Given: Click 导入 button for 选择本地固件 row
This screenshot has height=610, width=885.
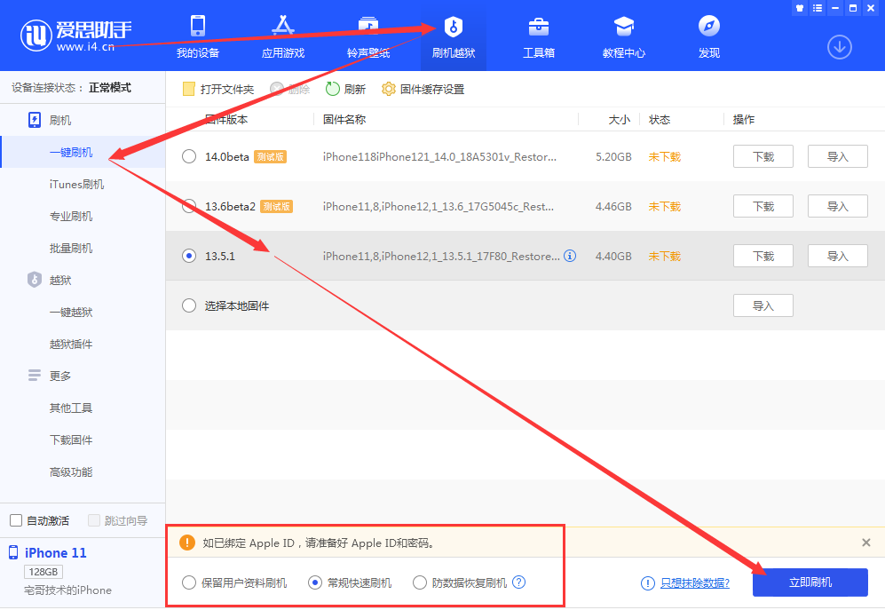Looking at the screenshot, I should [x=763, y=305].
